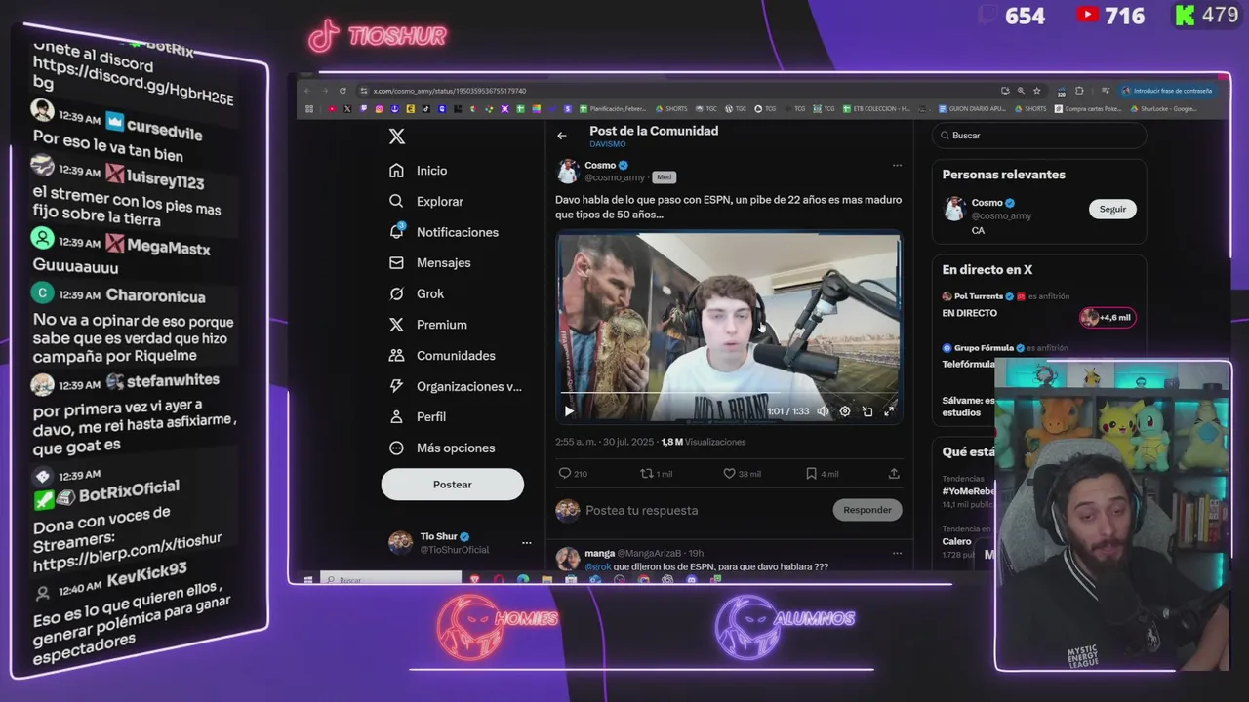Open the Compra cartas Poke bookmark
The width and height of the screenshot is (1249, 702).
coord(1088,109)
